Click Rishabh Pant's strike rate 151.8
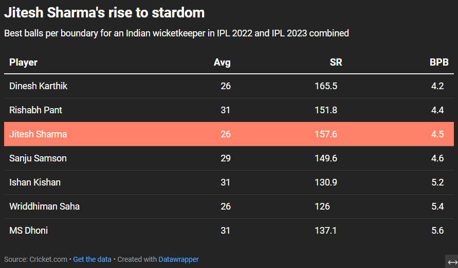 [326, 110]
